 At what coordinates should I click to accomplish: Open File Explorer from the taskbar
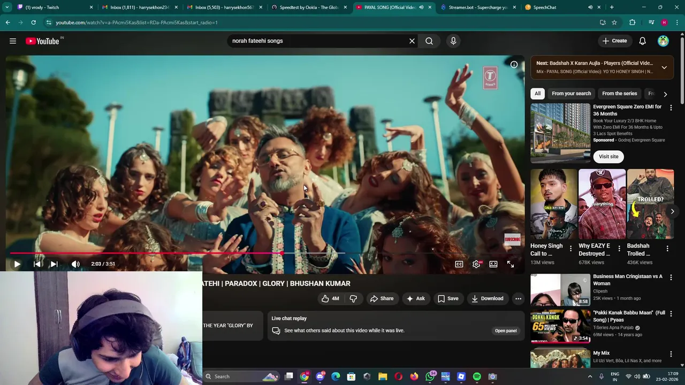point(383,376)
